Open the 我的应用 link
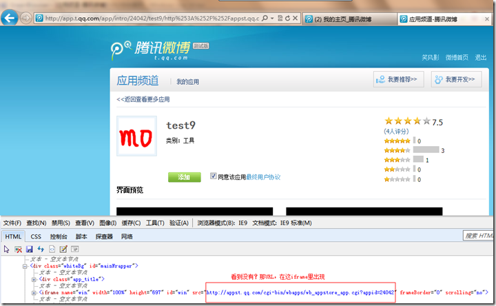Viewport: 496px width, 306px height. pos(187,82)
